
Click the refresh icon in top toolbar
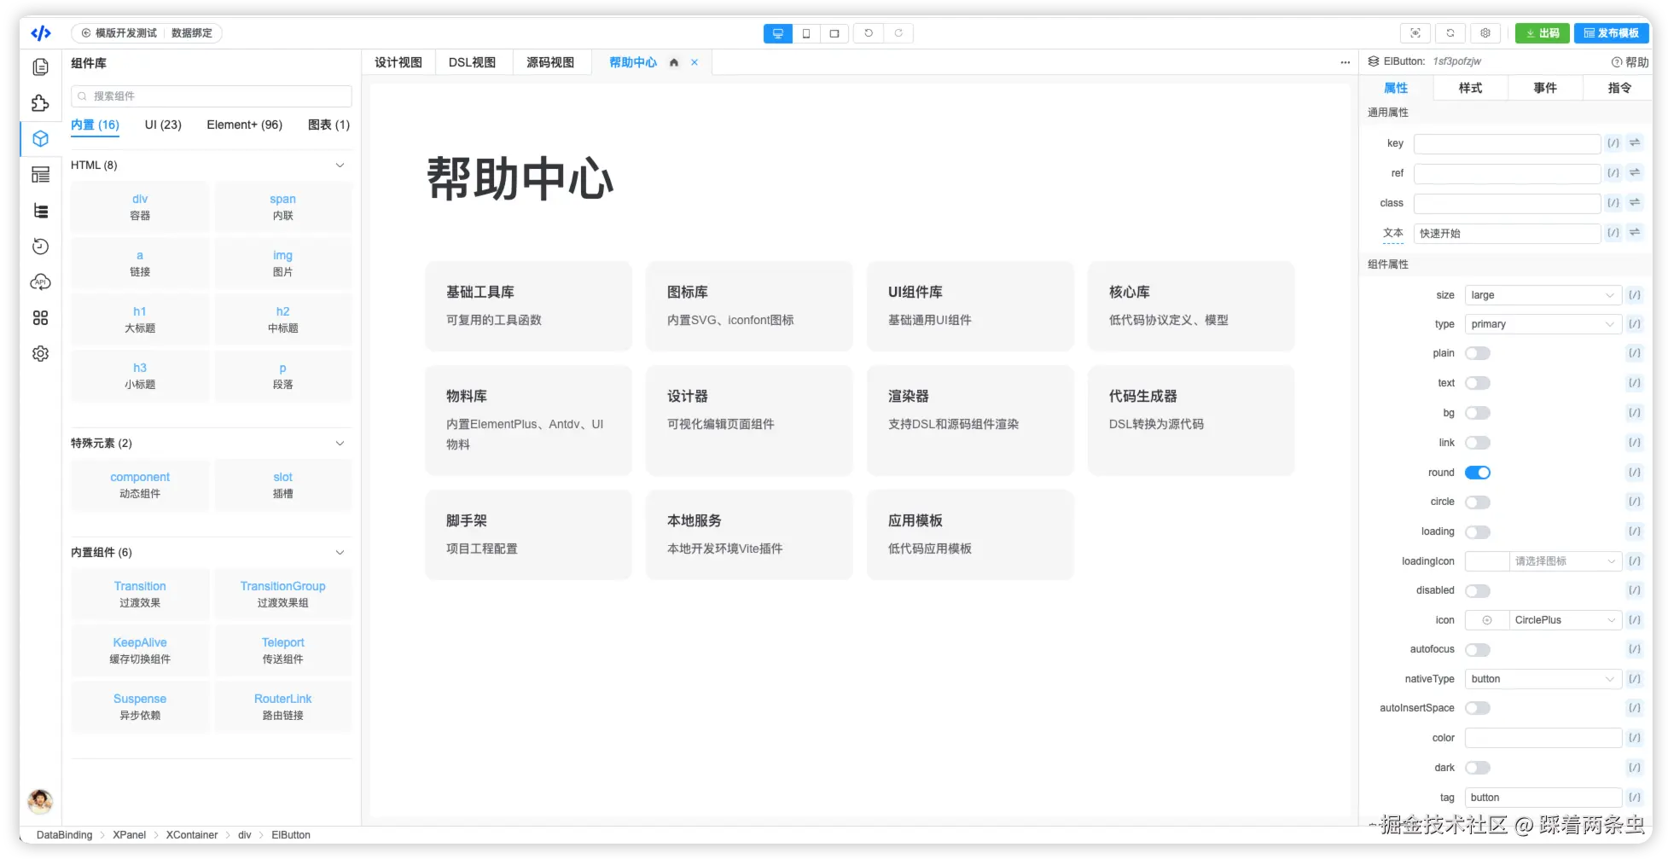pyautogui.click(x=1450, y=33)
